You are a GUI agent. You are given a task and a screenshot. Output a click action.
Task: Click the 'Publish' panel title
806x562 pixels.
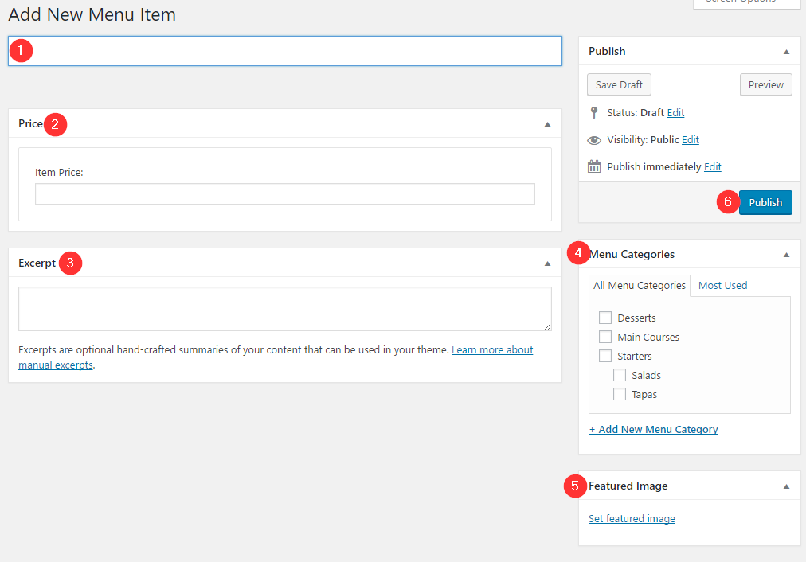[607, 52]
